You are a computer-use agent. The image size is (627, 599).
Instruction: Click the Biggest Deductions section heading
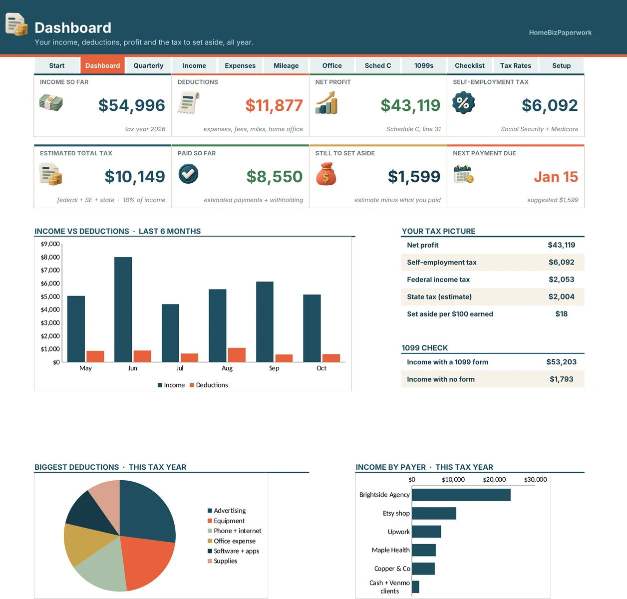110,467
